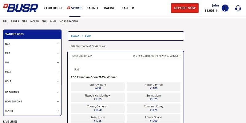Viewport: 246px width, 123px height.
Task: Follow the Home breadcrumb link
Action: [x=75, y=36]
